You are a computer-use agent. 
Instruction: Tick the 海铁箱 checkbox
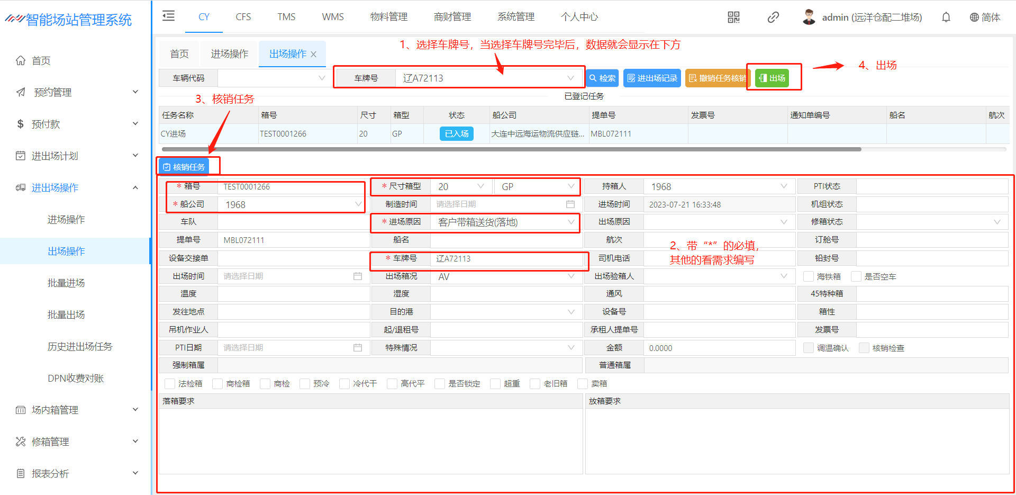pyautogui.click(x=808, y=276)
